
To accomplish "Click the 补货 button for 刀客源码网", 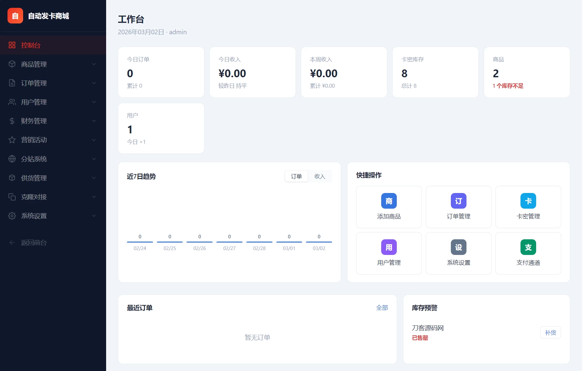I will pos(550,332).
